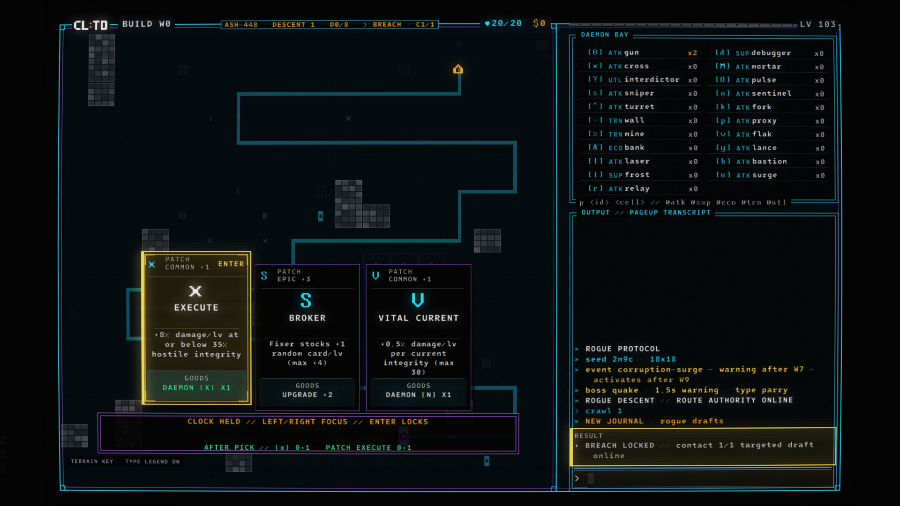Click the large S Broker icon
The height and width of the screenshot is (506, 900).
click(x=306, y=300)
